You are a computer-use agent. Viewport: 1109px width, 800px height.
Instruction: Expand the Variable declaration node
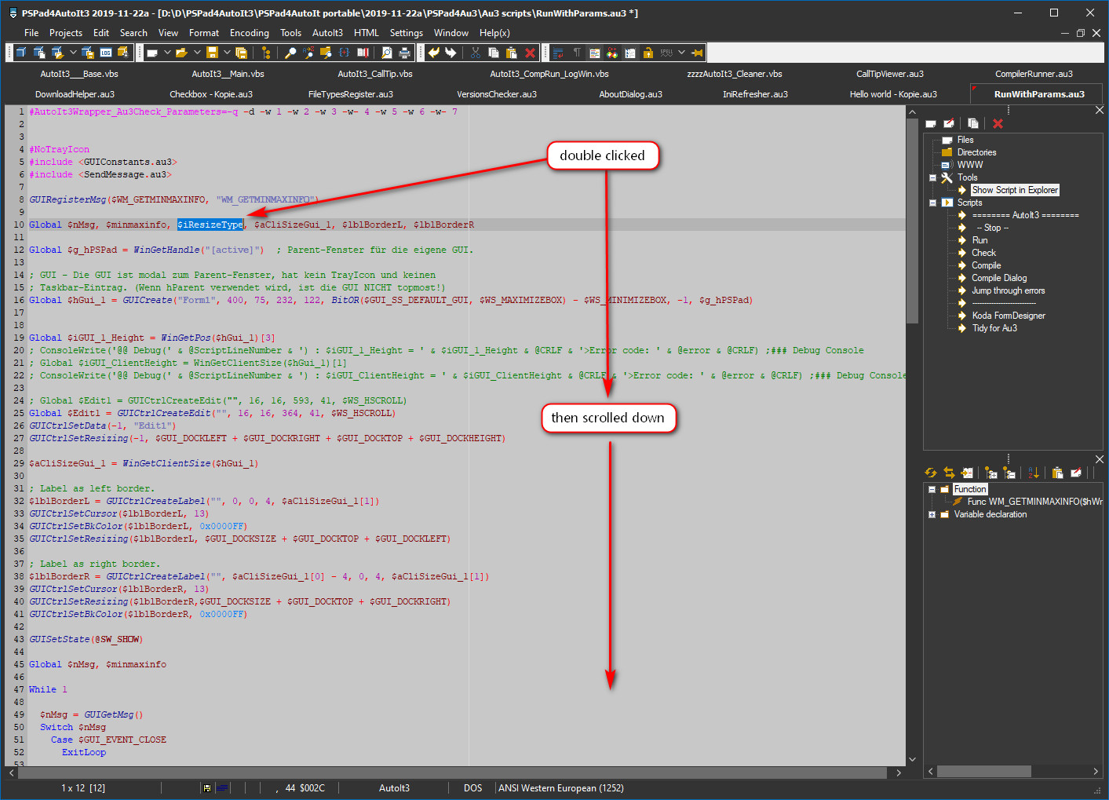pos(932,514)
